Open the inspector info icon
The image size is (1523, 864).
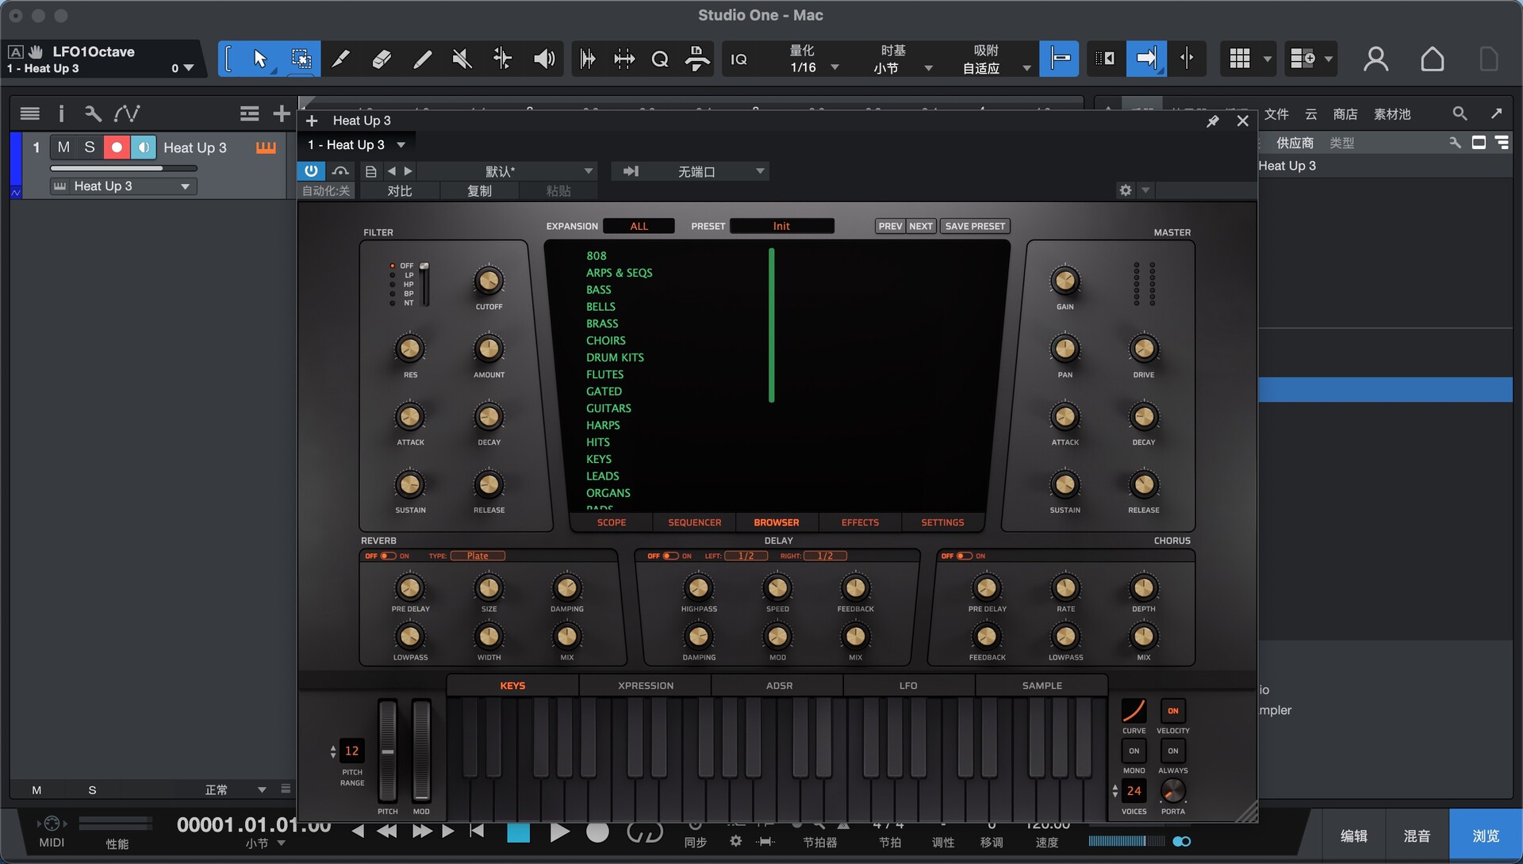coord(61,113)
